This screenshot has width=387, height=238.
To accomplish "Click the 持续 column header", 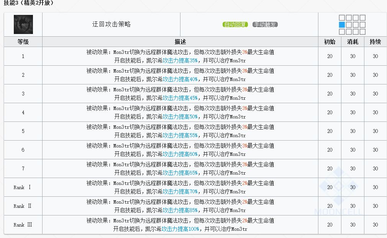I will point(376,42).
